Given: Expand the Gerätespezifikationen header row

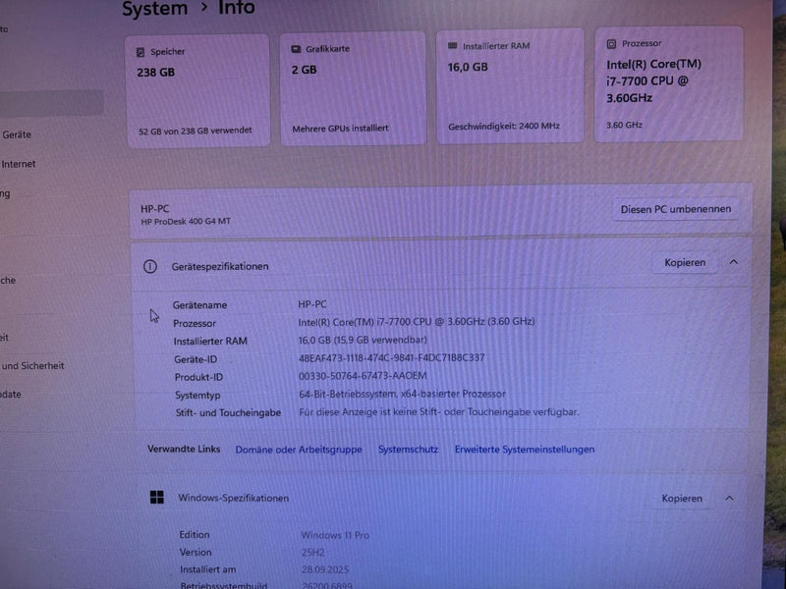Looking at the screenshot, I should pyautogui.click(x=393, y=265).
